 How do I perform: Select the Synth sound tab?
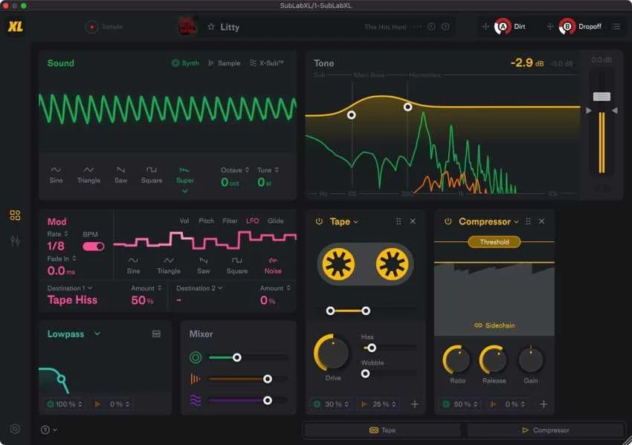[185, 63]
